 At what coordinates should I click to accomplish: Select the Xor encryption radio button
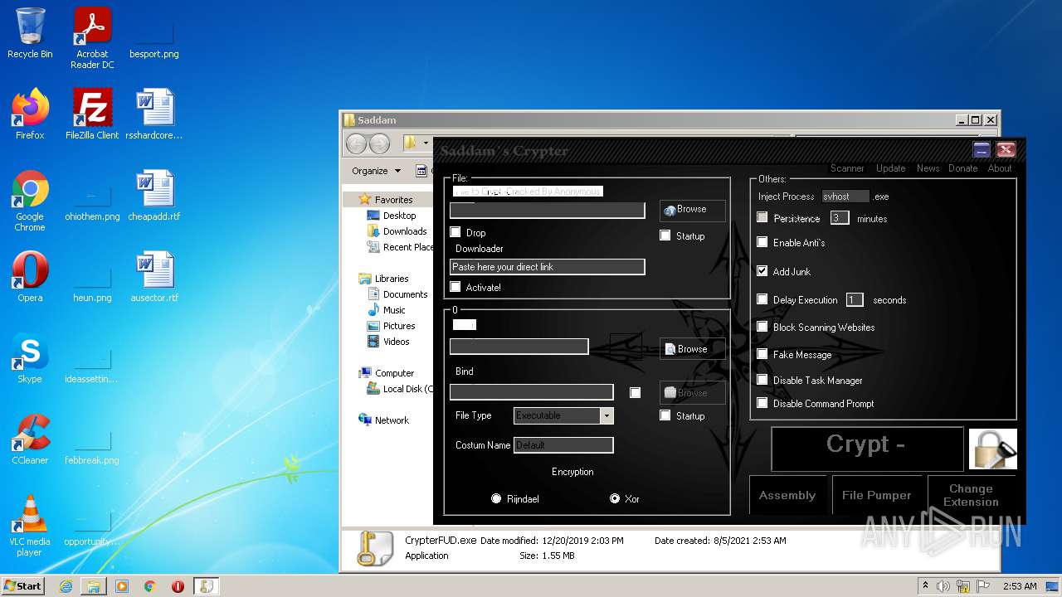[615, 498]
